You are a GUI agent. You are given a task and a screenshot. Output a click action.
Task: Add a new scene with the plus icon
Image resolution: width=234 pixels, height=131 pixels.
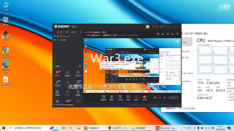[x=81, y=32]
